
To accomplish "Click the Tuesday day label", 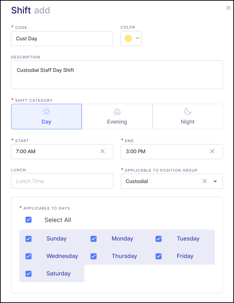I will click(x=188, y=239).
